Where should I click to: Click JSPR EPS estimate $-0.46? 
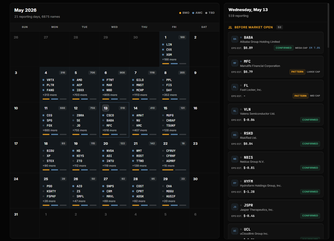click(x=249, y=216)
